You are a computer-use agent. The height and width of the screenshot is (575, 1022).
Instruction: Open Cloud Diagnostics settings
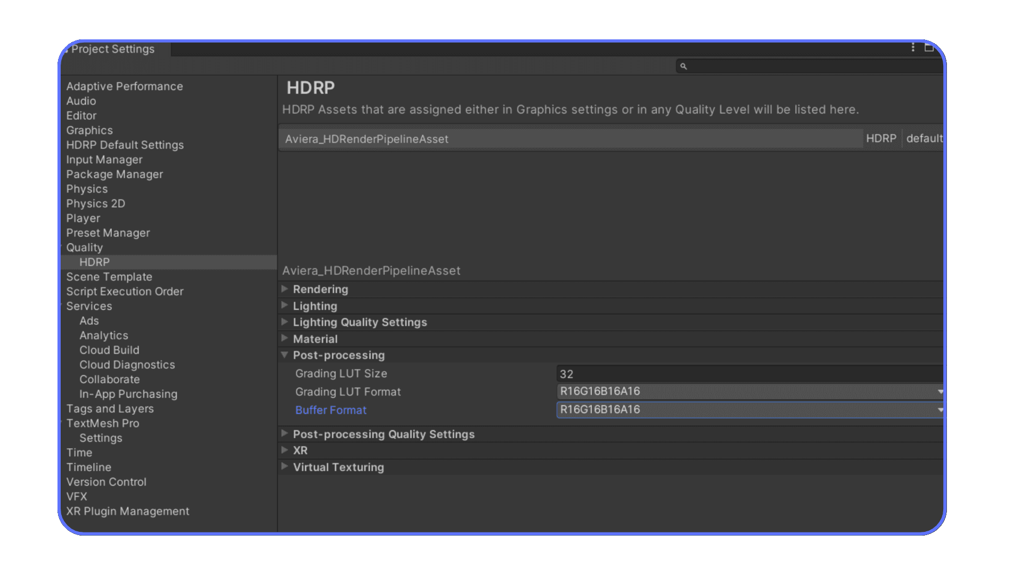(x=127, y=365)
